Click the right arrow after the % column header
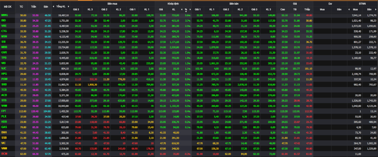The image size is (378, 157). coord(190,9)
